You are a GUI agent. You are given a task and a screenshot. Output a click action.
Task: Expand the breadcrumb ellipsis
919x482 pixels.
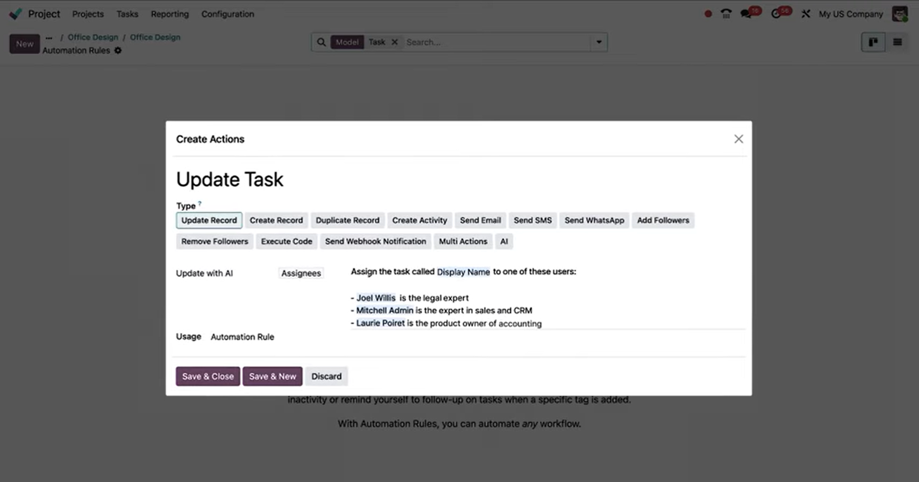coord(49,37)
